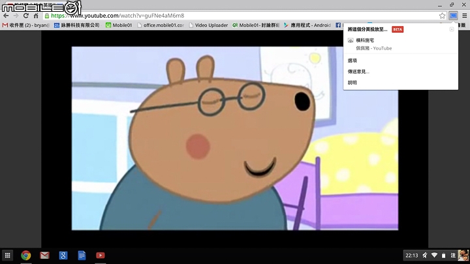Image resolution: width=470 pixels, height=264 pixels.
Task: Click the YouTube video player
Action: 235,138
